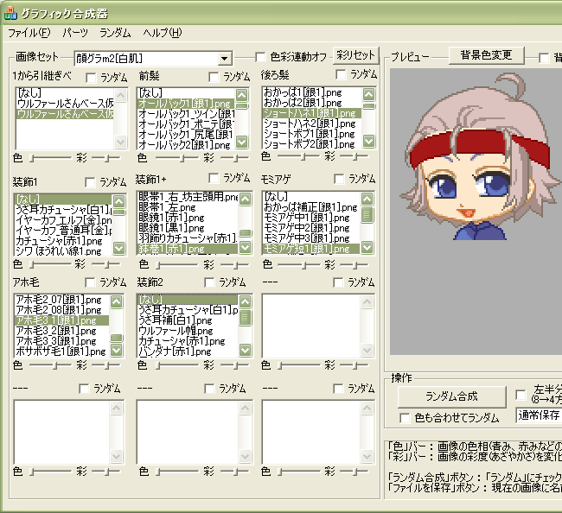Toggle ランダム checkbox for モミアゲ
The height and width of the screenshot is (513, 562).
(339, 179)
